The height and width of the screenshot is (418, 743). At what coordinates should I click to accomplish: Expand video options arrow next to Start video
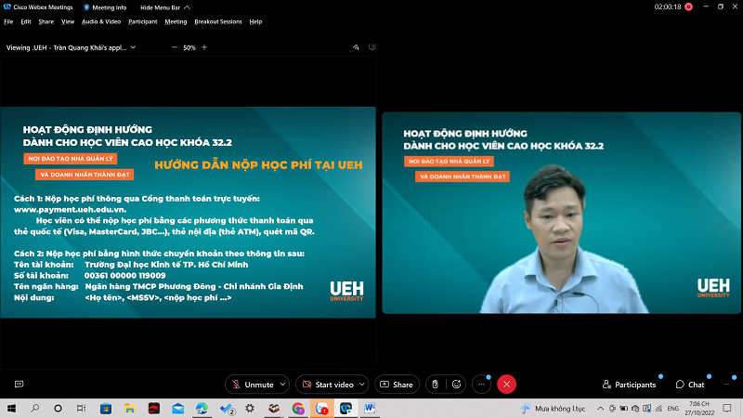(362, 385)
